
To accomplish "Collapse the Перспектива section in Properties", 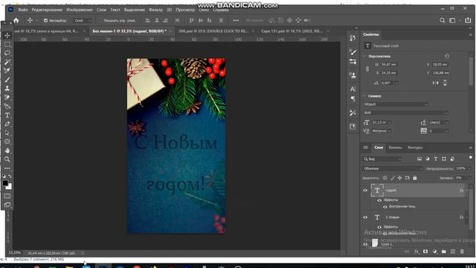I will tap(364, 57).
